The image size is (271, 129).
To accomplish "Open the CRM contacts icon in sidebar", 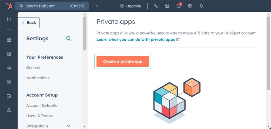I will 9,54.
